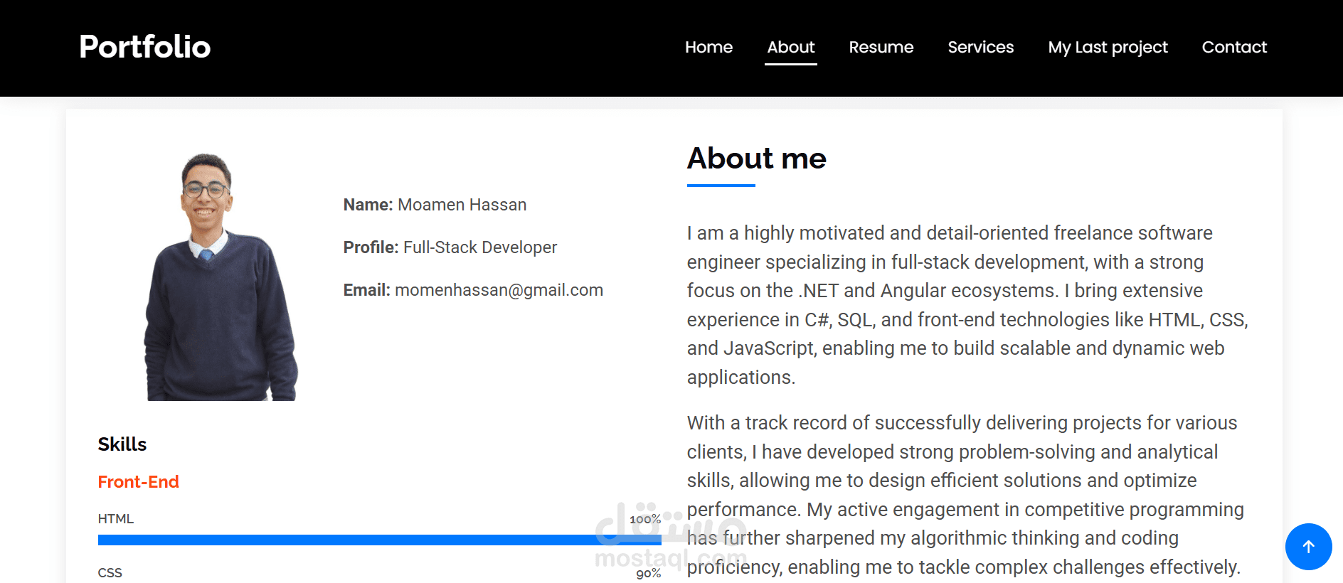Image resolution: width=1343 pixels, height=583 pixels.
Task: Click the Full-Stack Developer profile text
Action: pos(479,247)
